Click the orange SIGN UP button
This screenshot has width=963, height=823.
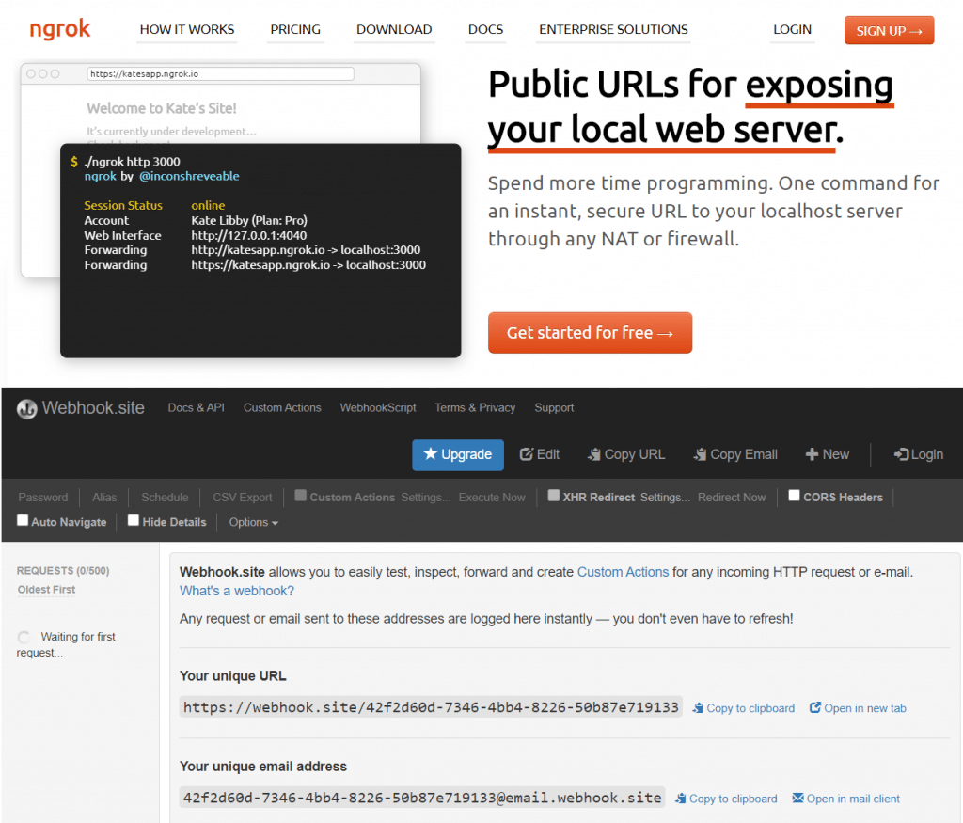pyautogui.click(x=890, y=31)
